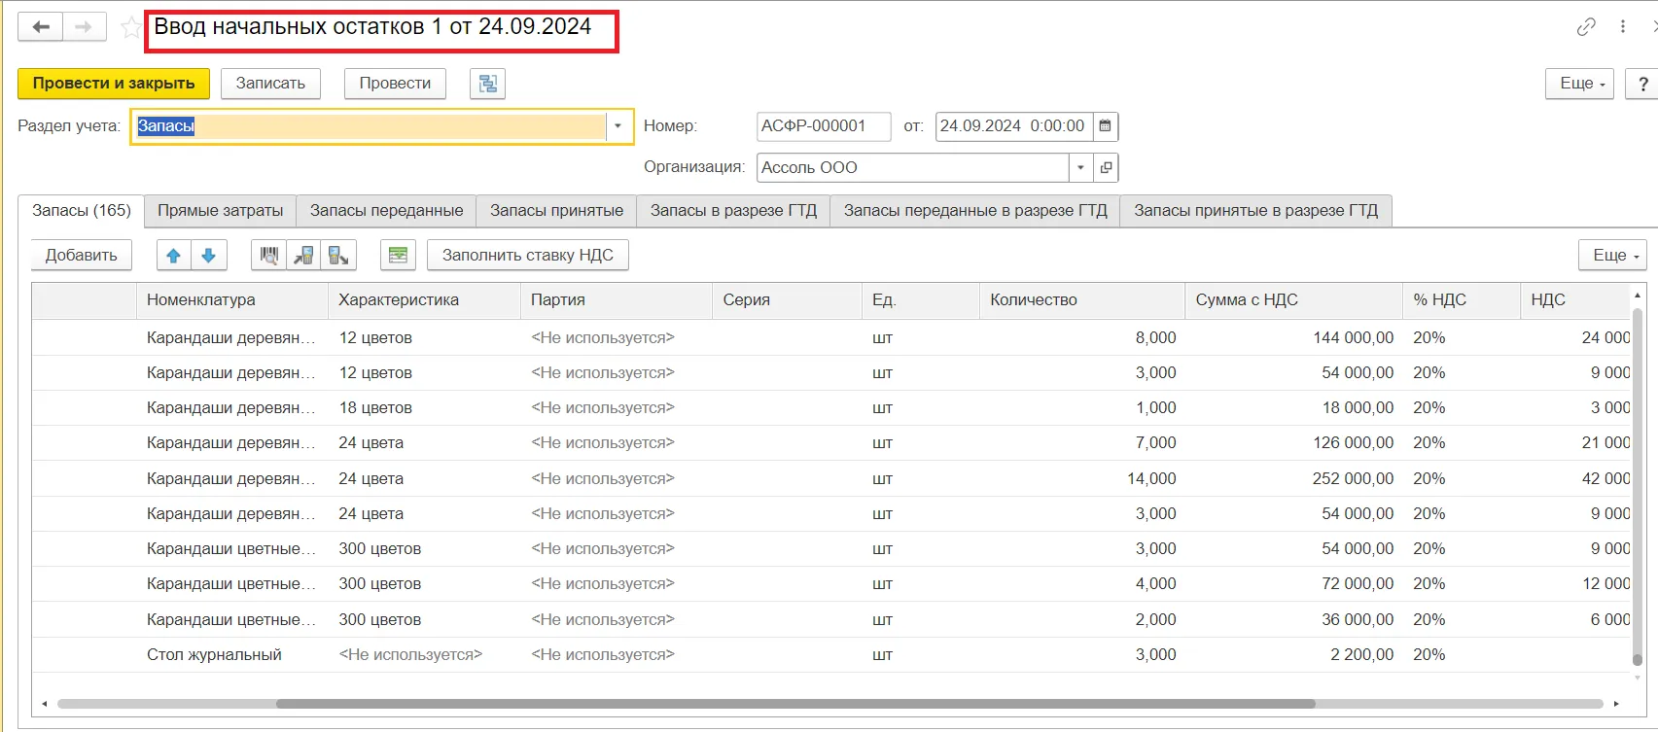Screen dimensions: 1658x732
Task: Click the Количество column header
Action: tap(1082, 300)
